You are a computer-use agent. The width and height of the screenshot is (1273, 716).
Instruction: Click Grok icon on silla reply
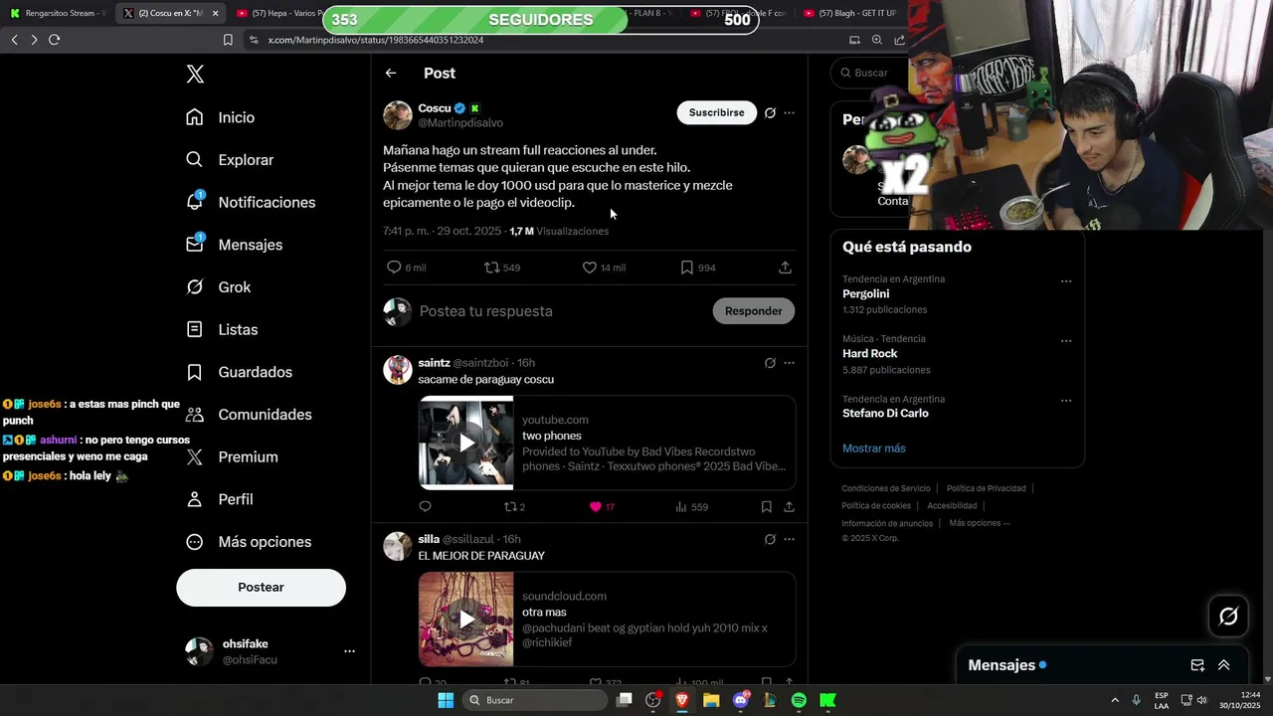770,539
